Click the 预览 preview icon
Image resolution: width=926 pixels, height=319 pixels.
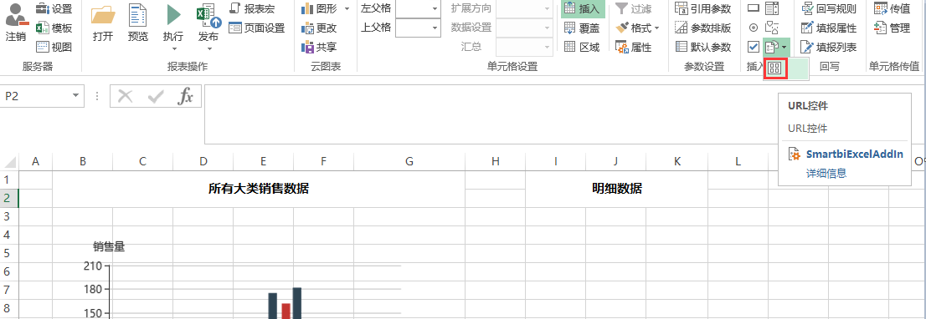pyautogui.click(x=138, y=16)
